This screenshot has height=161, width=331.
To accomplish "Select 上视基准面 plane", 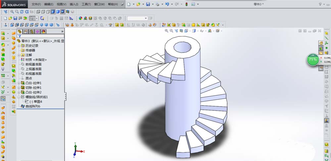I will pos(33,69).
